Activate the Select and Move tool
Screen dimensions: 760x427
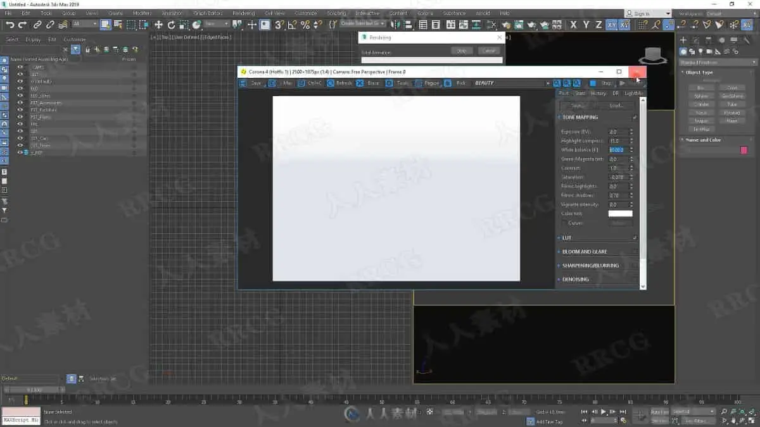(158, 25)
